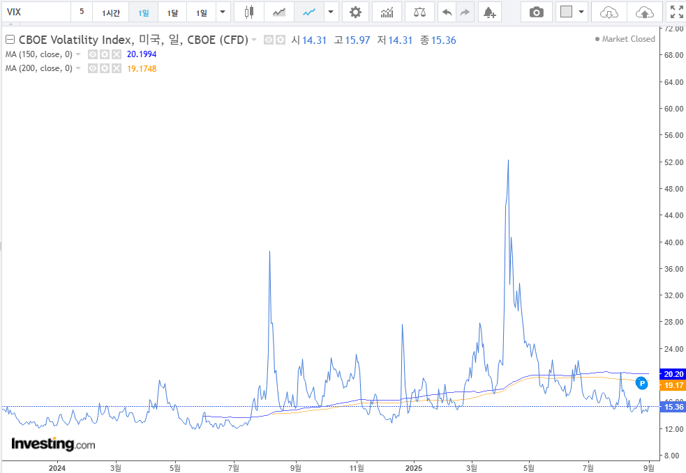Take a chart snapshot with the camera icon
686x473 pixels.
click(537, 12)
